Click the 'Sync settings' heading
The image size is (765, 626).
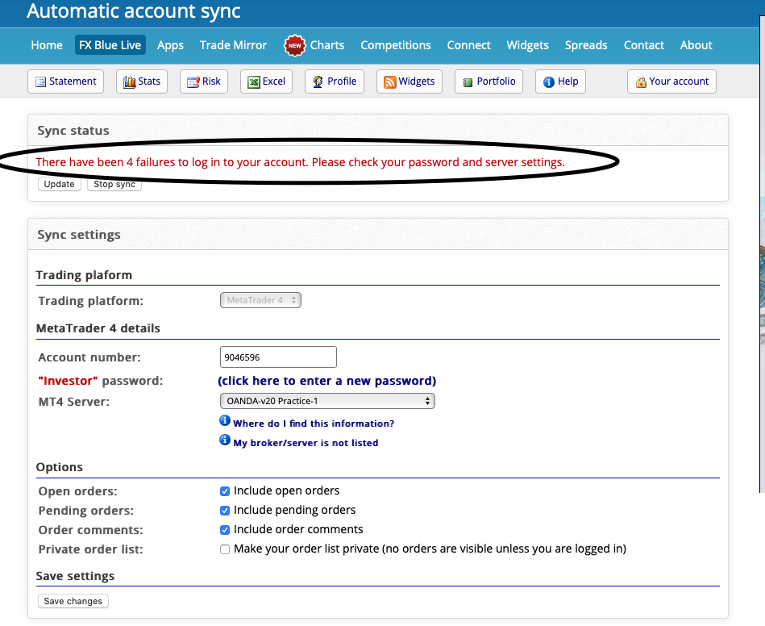(x=79, y=235)
